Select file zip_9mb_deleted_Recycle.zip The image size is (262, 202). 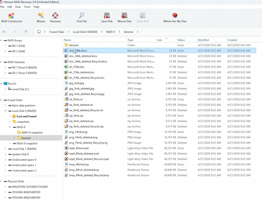click(159, 126)
